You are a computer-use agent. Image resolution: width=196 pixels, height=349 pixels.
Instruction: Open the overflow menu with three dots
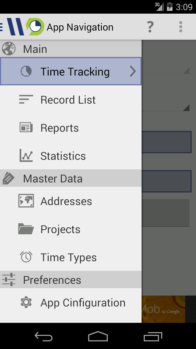[x=181, y=27]
